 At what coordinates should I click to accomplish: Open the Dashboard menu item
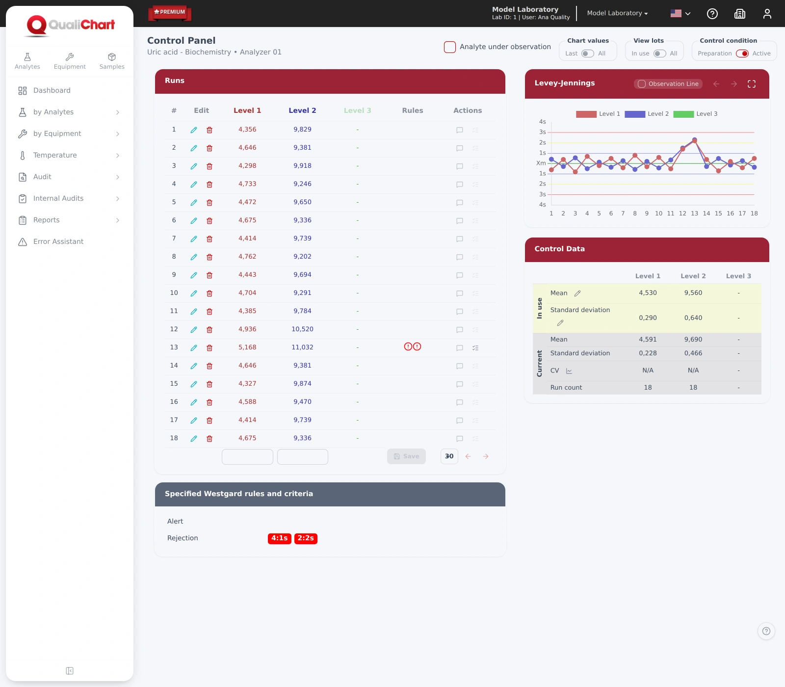69,90
